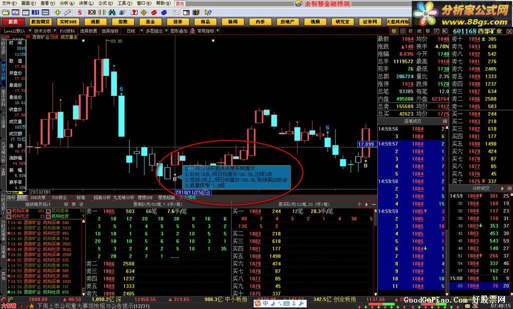Open the 分析 menu
The width and height of the screenshot is (513, 309).
[x=67, y=4]
